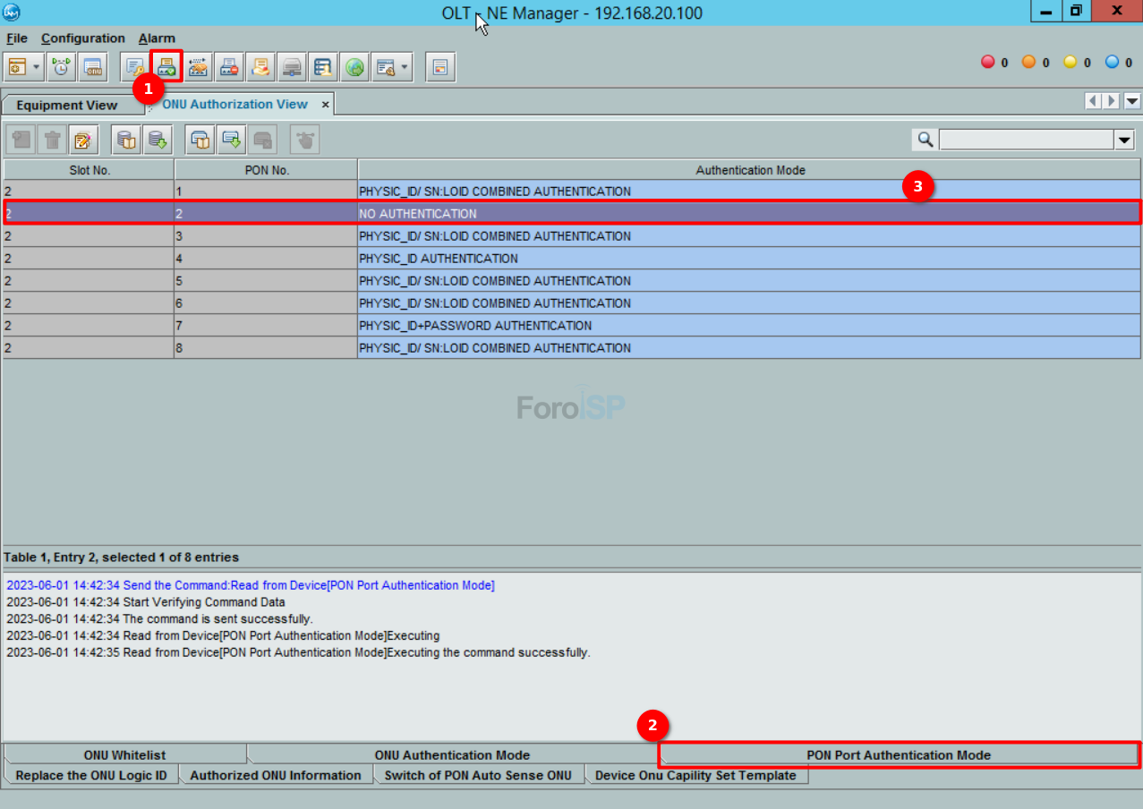Image resolution: width=1143 pixels, height=809 pixels.
Task: Click the globe icon in main toolbar
Action: point(355,67)
